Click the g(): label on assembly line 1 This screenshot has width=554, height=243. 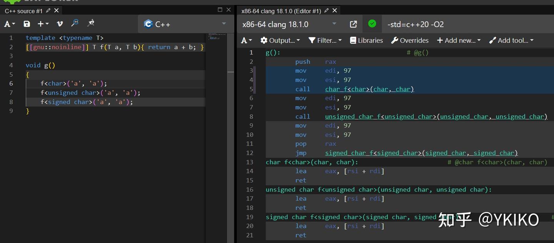coord(273,53)
